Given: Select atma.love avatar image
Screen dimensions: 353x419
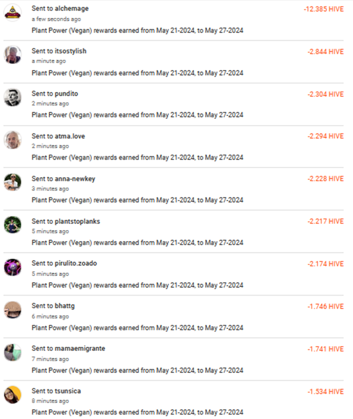Looking at the screenshot, I should (x=12, y=140).
